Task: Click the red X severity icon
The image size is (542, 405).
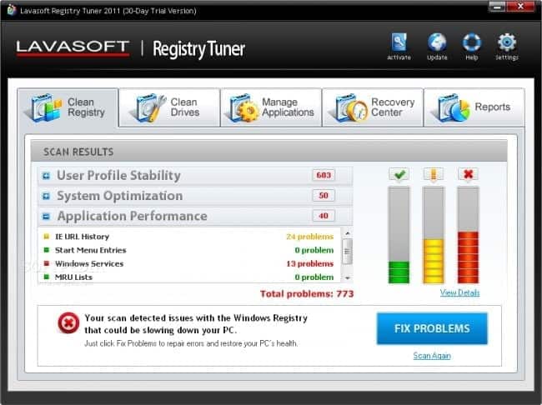Action: [468, 174]
